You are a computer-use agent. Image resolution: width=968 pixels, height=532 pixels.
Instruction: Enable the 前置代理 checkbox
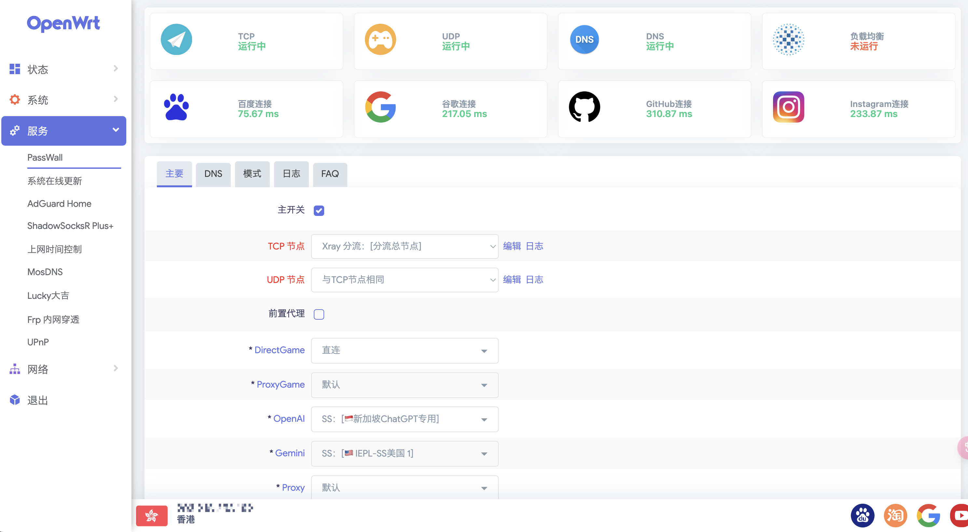click(x=319, y=314)
